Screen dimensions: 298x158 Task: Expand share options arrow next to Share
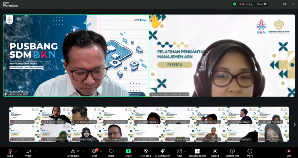(x=136, y=151)
